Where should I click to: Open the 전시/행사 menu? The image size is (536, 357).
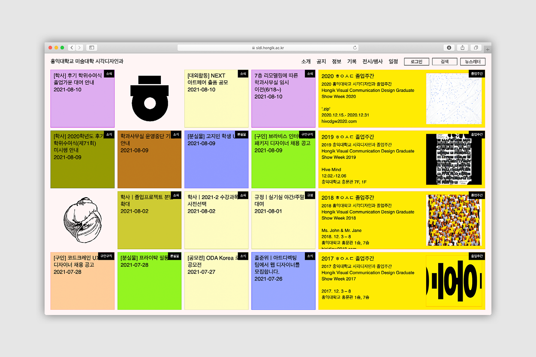click(373, 62)
